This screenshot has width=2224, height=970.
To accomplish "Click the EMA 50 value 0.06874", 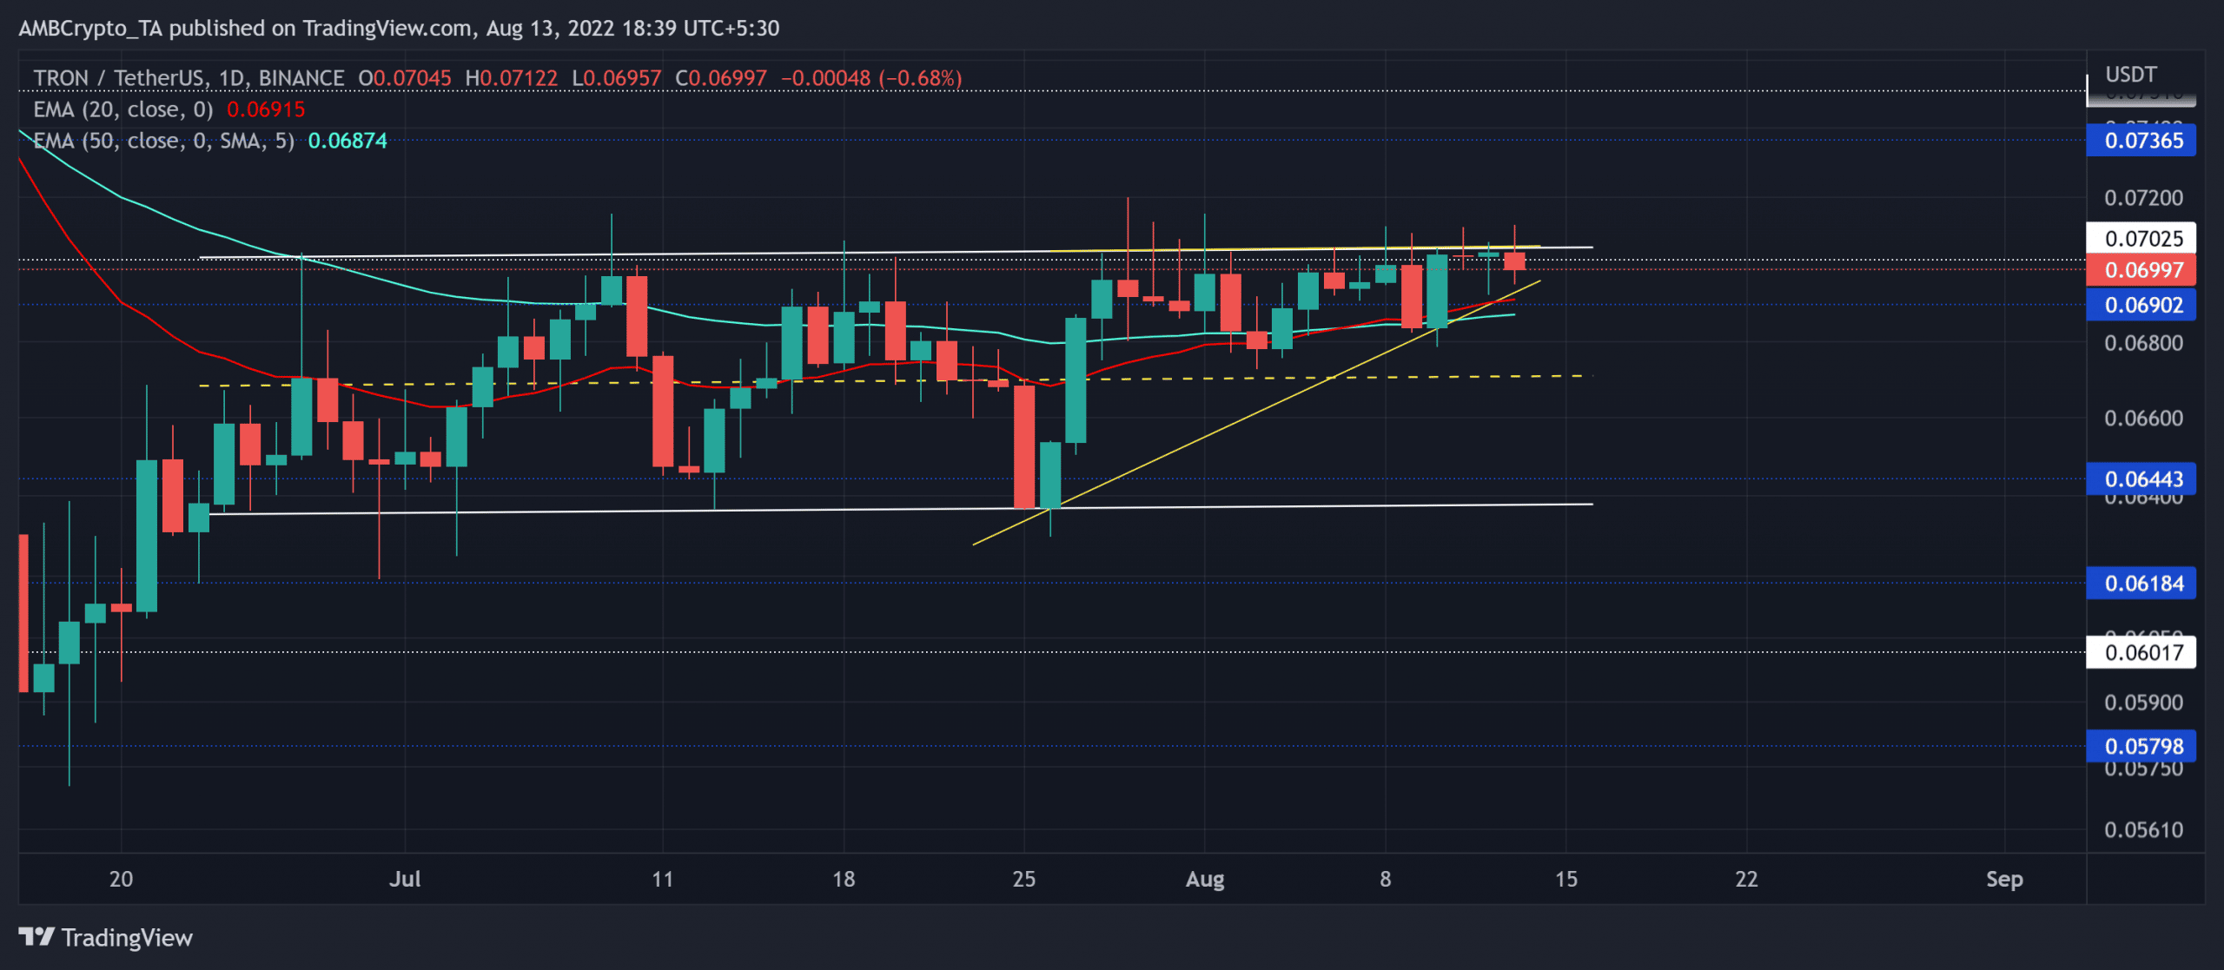I will [x=347, y=141].
